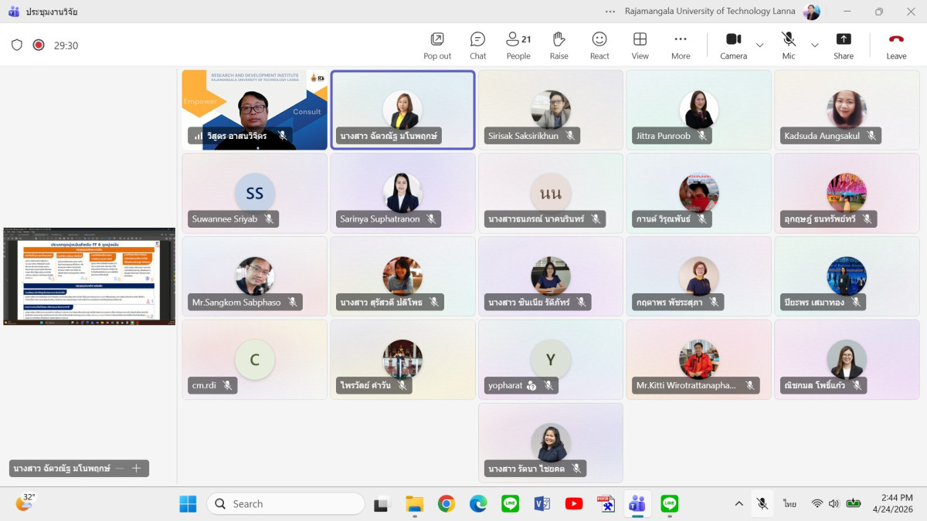Expand the Mic options dropdown arrow
The width and height of the screenshot is (927, 521).
(814, 46)
